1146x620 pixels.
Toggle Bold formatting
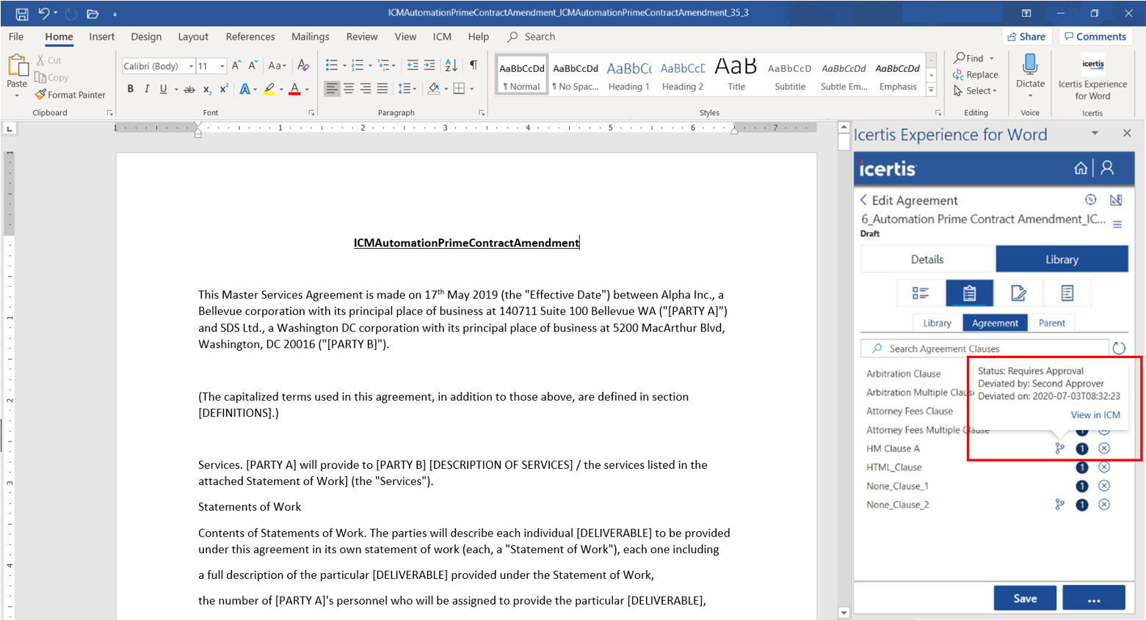click(x=130, y=89)
